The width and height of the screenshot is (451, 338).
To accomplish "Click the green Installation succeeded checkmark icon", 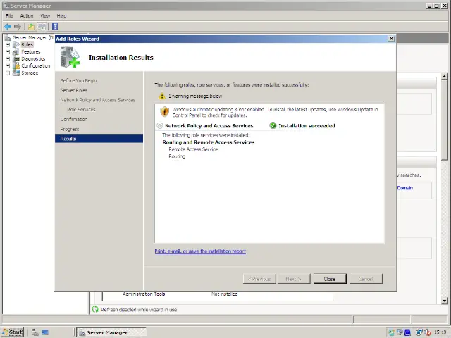I will click(x=273, y=125).
